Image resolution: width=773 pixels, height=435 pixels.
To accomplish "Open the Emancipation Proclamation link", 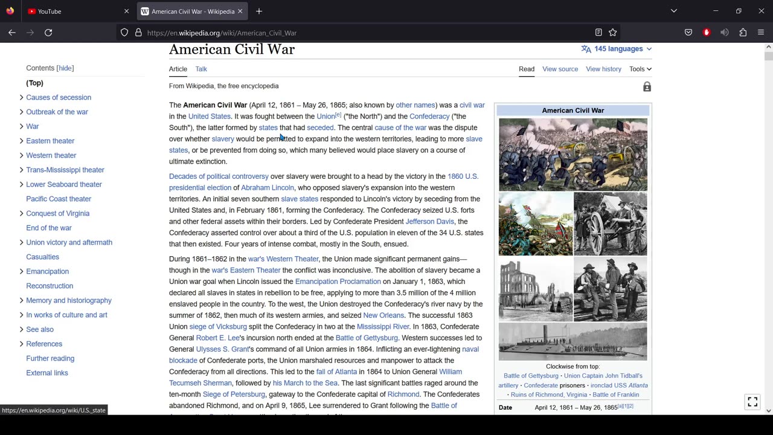I will click(338, 282).
